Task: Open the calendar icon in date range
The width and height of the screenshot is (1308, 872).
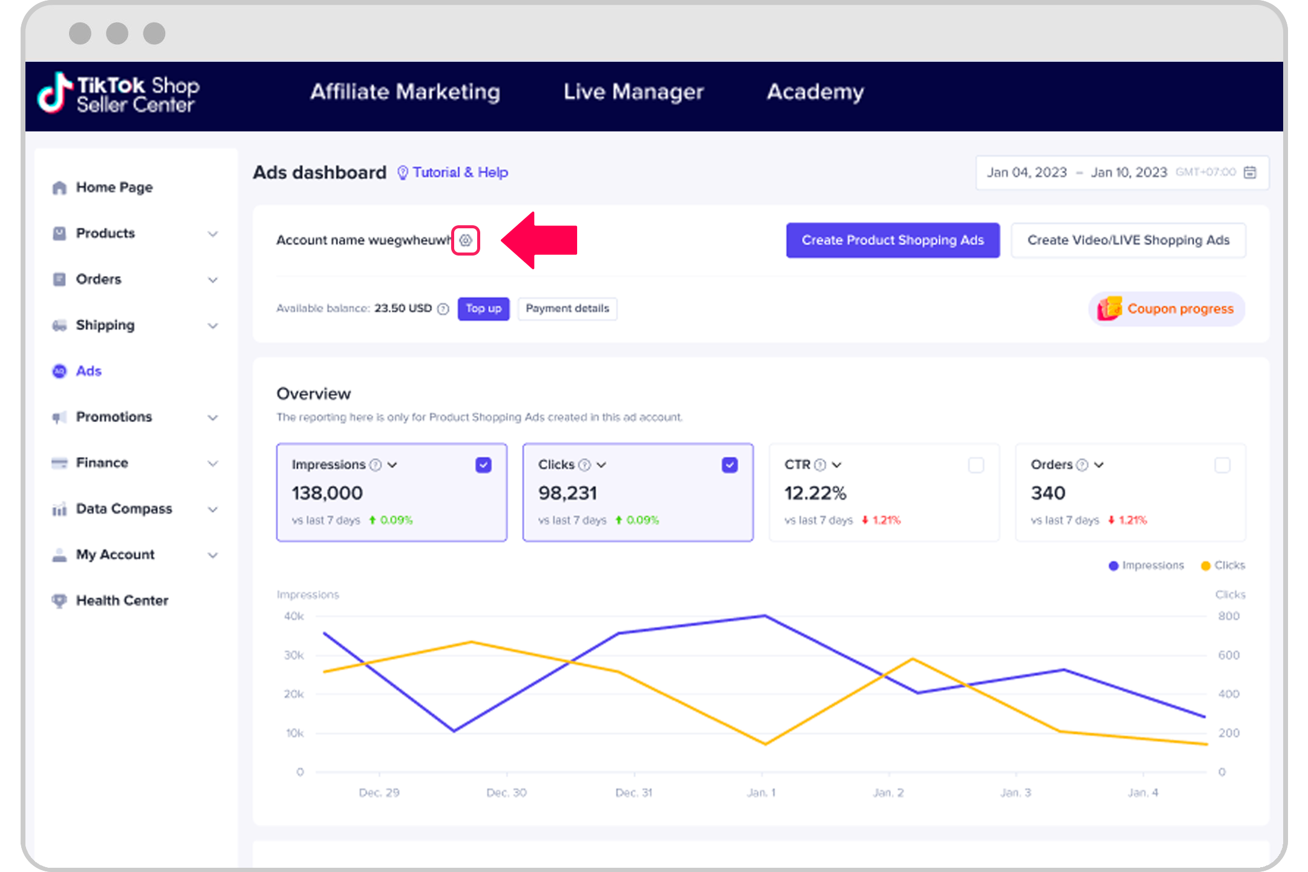Action: (1249, 173)
